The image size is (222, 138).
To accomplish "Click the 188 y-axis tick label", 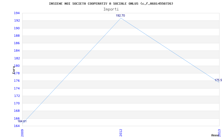I will [17, 36].
